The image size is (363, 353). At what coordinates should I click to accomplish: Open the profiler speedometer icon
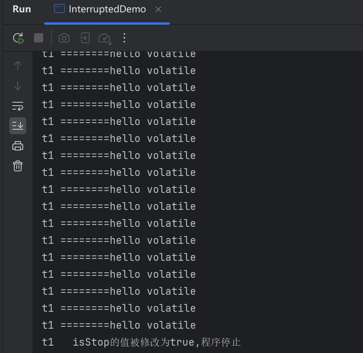[104, 39]
